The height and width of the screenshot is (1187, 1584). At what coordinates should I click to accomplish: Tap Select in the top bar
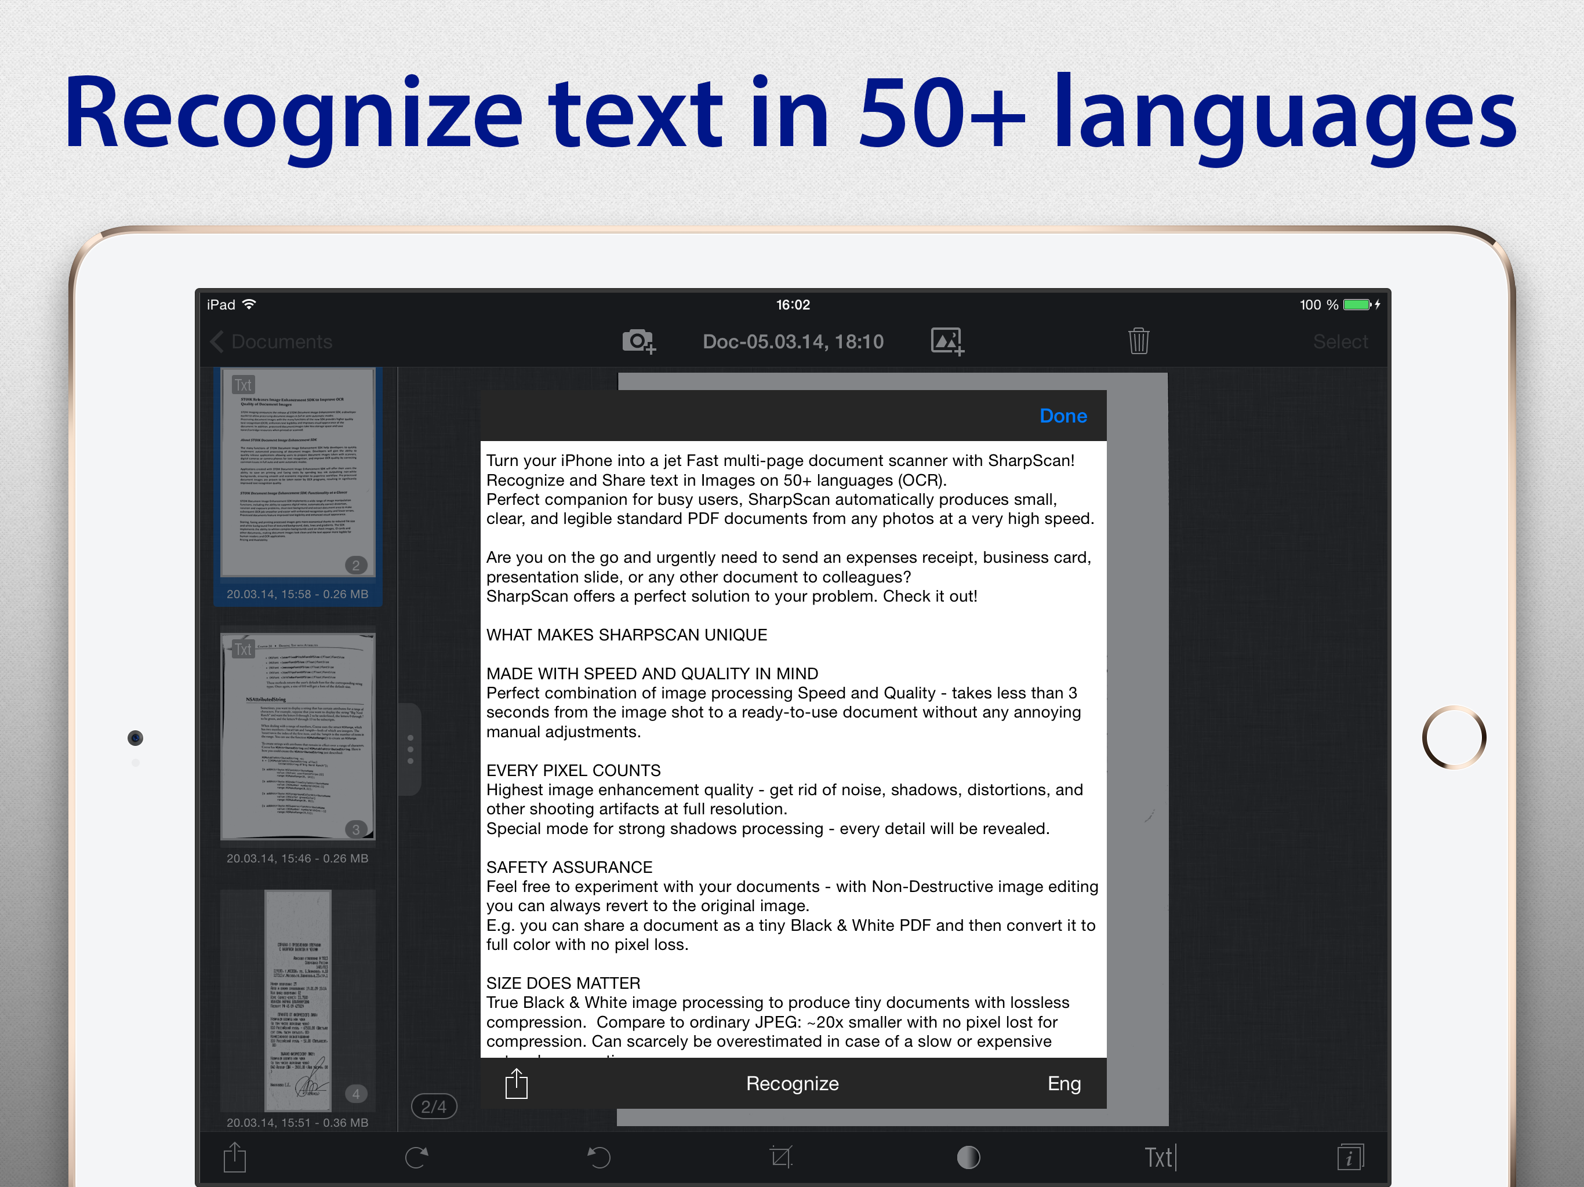pos(1340,341)
